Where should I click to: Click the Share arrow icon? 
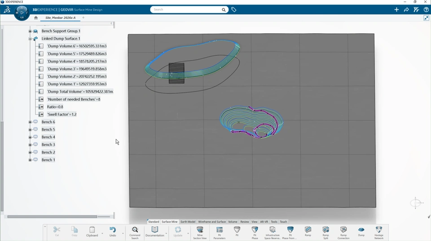[x=406, y=9]
